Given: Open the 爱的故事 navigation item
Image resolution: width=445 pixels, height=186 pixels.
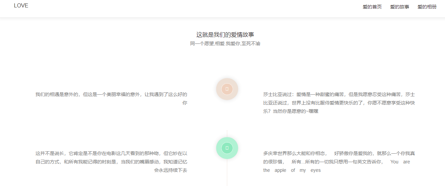Looking at the screenshot, I should point(399,7).
